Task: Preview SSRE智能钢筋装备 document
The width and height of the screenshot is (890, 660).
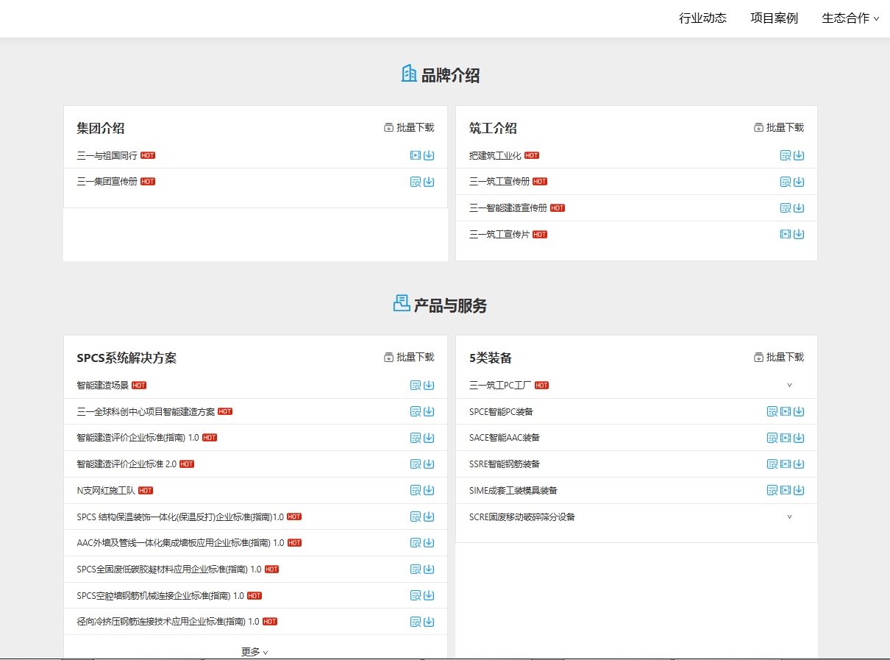Action: [x=772, y=464]
